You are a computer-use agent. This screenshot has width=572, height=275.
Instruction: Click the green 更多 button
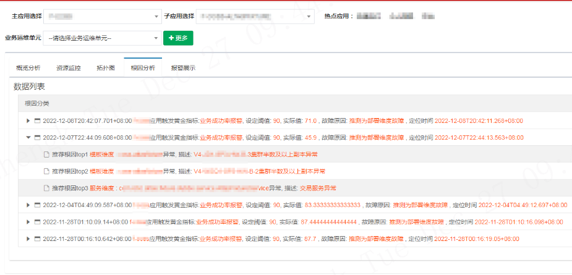click(x=178, y=38)
